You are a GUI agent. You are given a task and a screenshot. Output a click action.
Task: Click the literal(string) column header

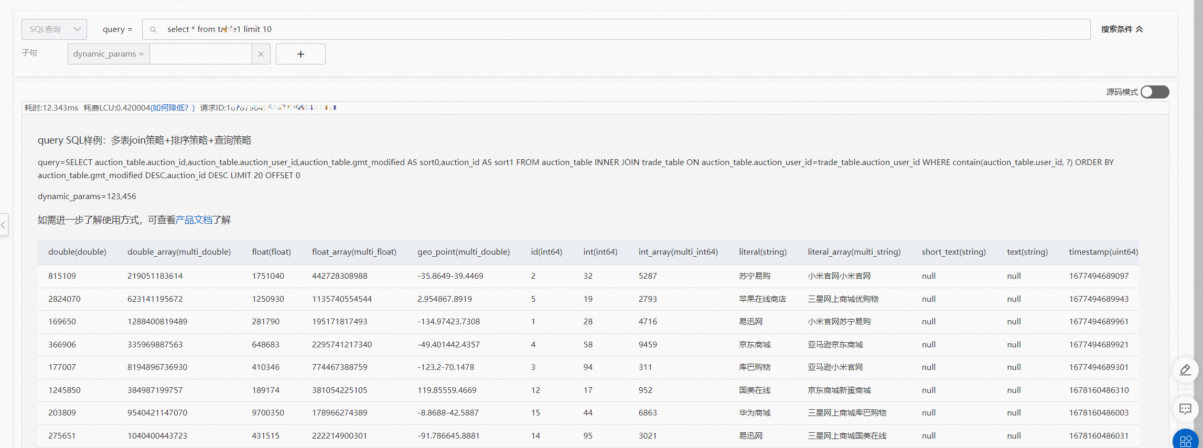(x=762, y=252)
